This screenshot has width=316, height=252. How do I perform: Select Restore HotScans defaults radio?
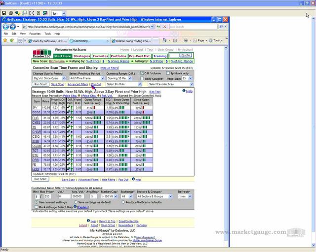point(123,202)
